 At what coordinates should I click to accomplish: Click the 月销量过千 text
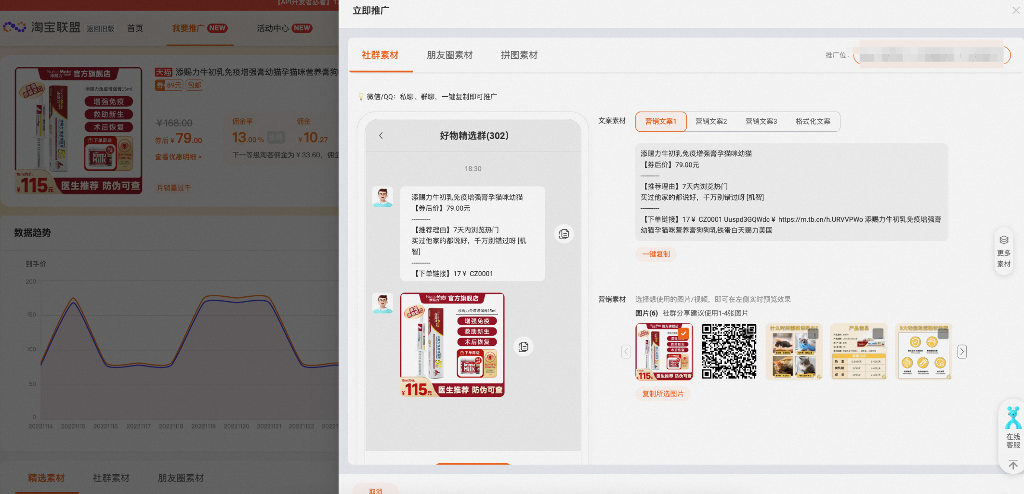pos(174,188)
